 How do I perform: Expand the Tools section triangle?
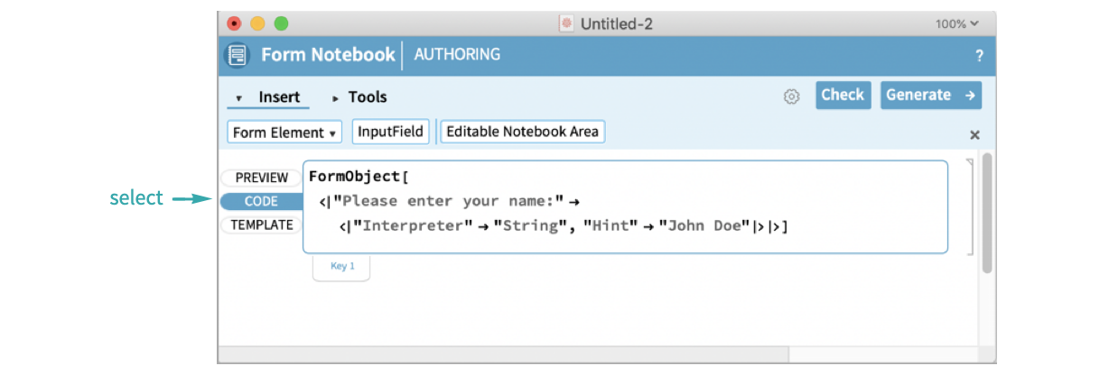point(336,98)
